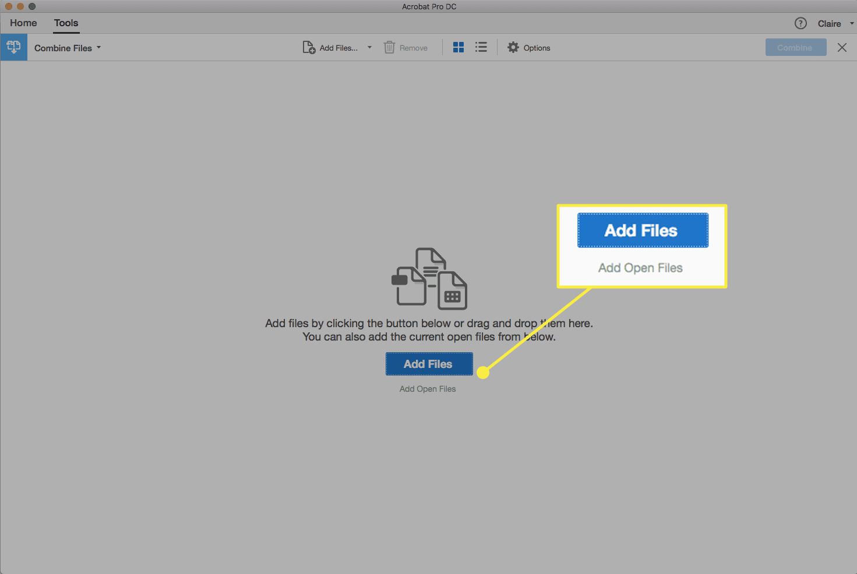
Task: Click the blue Add Files button
Action: point(429,364)
